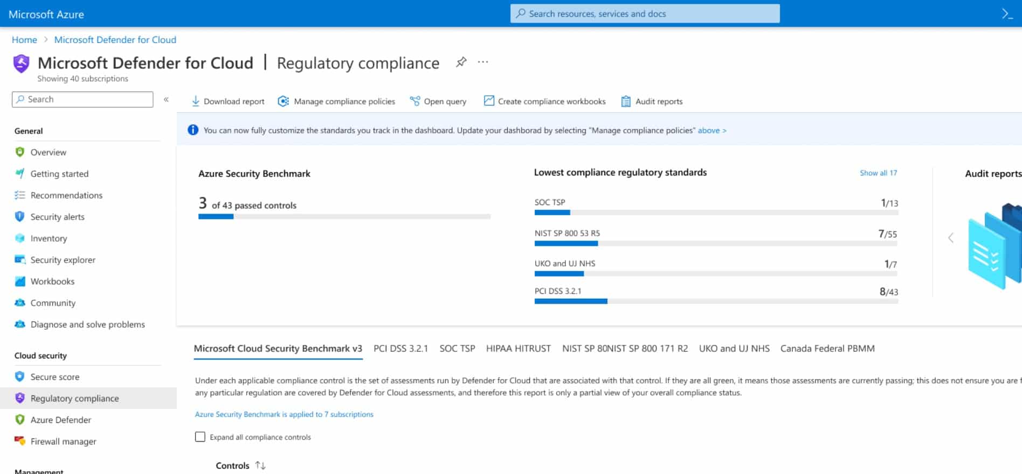Click the Overview shield icon in sidebar
The height and width of the screenshot is (474, 1022).
[20, 152]
